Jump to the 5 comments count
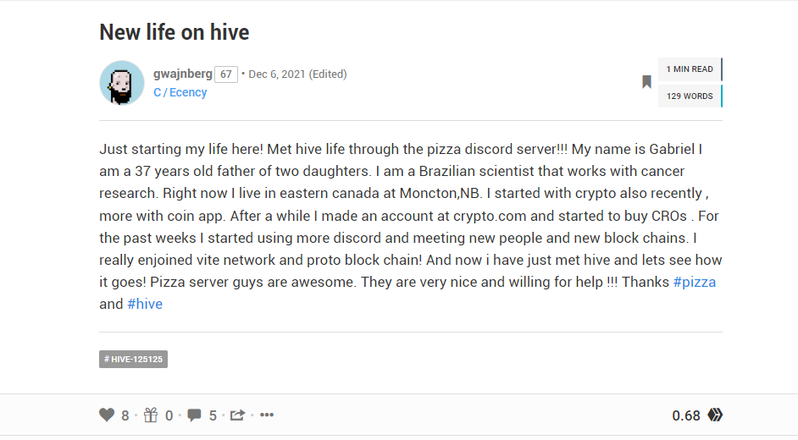 (x=213, y=415)
